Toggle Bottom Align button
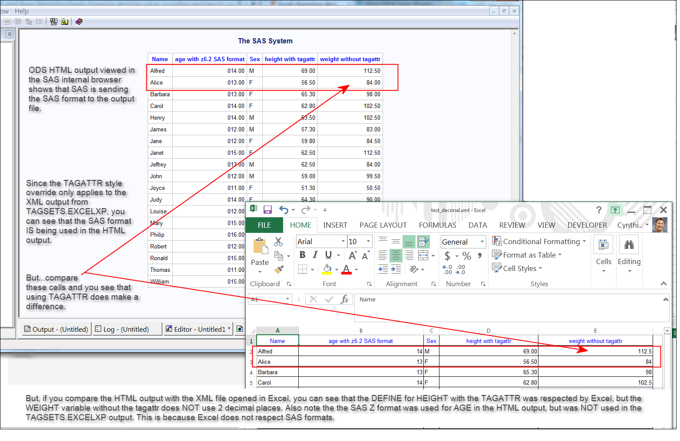The width and height of the screenshot is (680, 441). 409,241
